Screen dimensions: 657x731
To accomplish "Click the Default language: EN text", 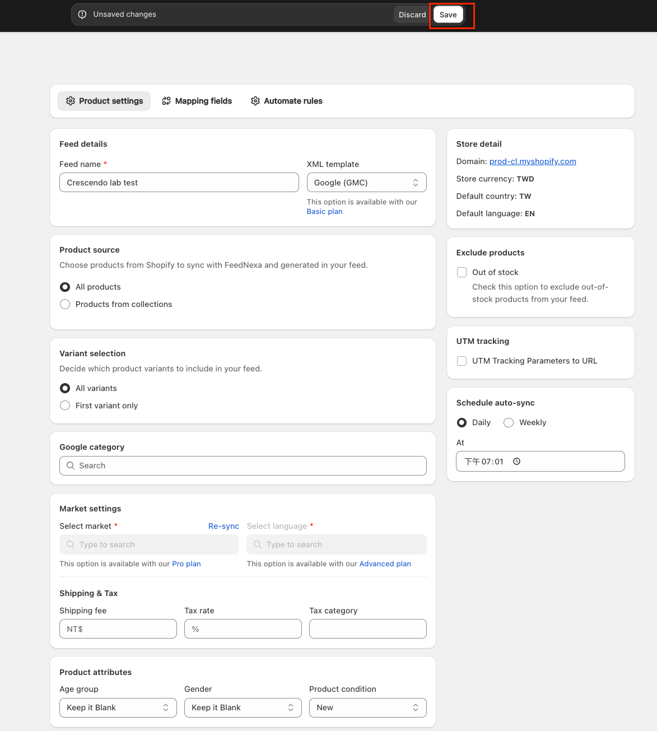I will click(496, 213).
